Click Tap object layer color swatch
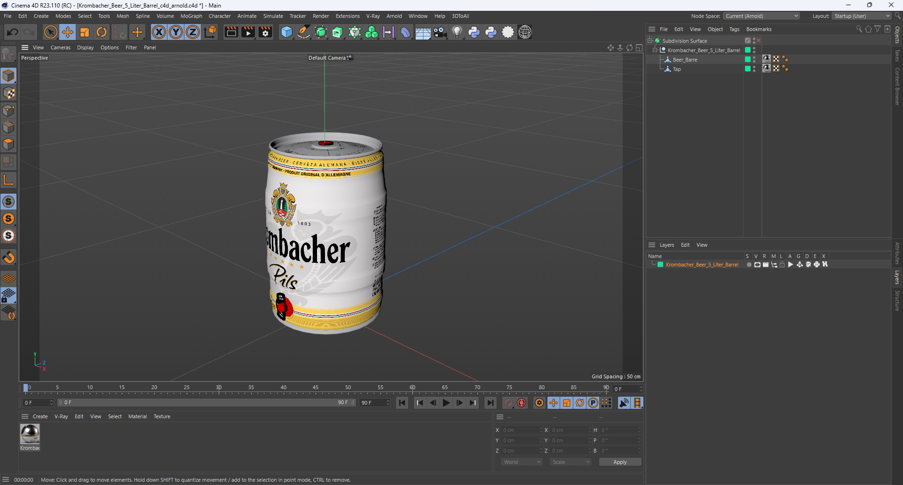The width and height of the screenshot is (903, 485). coord(748,69)
